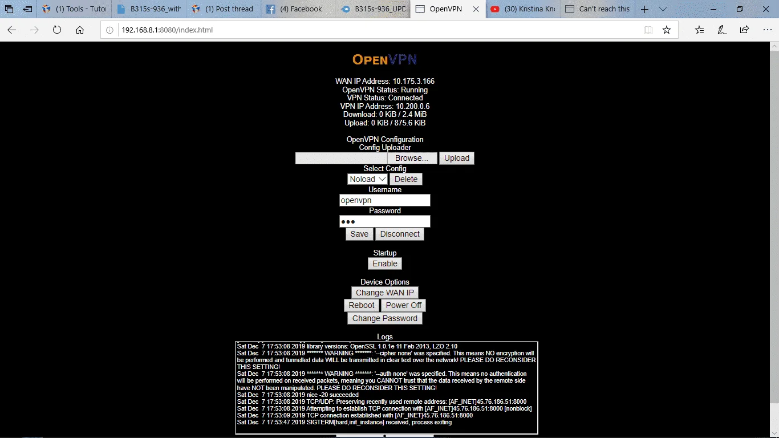This screenshot has height=438, width=779.
Task: Click the Save button
Action: coord(359,234)
